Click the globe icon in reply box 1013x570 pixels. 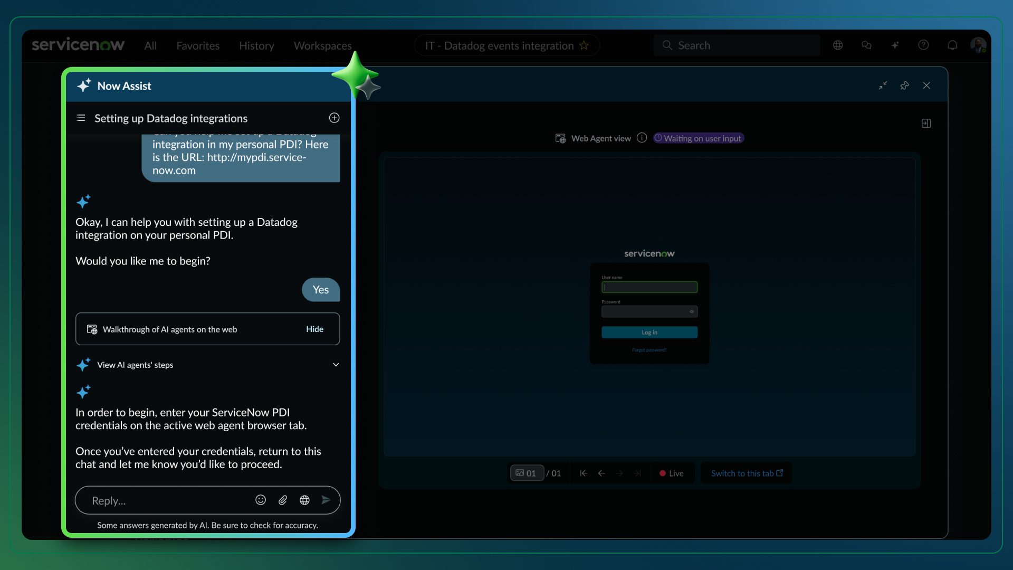pyautogui.click(x=304, y=500)
